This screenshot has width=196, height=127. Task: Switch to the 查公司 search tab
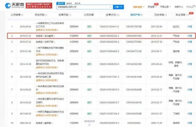coord(61,3)
